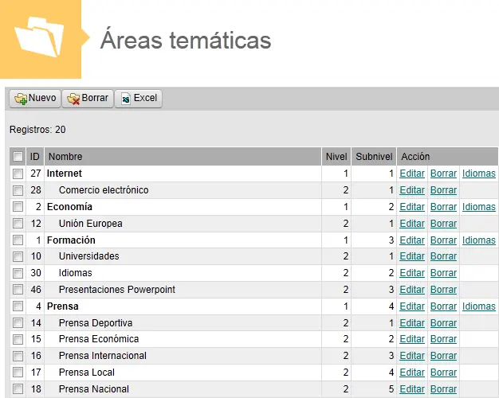Delete Comercio electrónico via its Borrar link
499x398 pixels.
(x=443, y=190)
